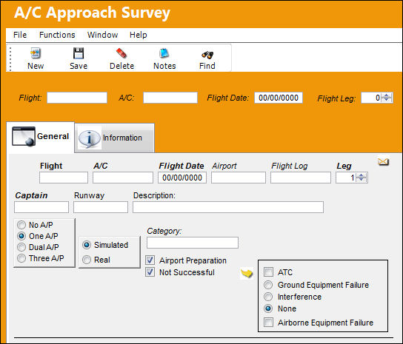Click the Delete eraser icon

point(121,53)
